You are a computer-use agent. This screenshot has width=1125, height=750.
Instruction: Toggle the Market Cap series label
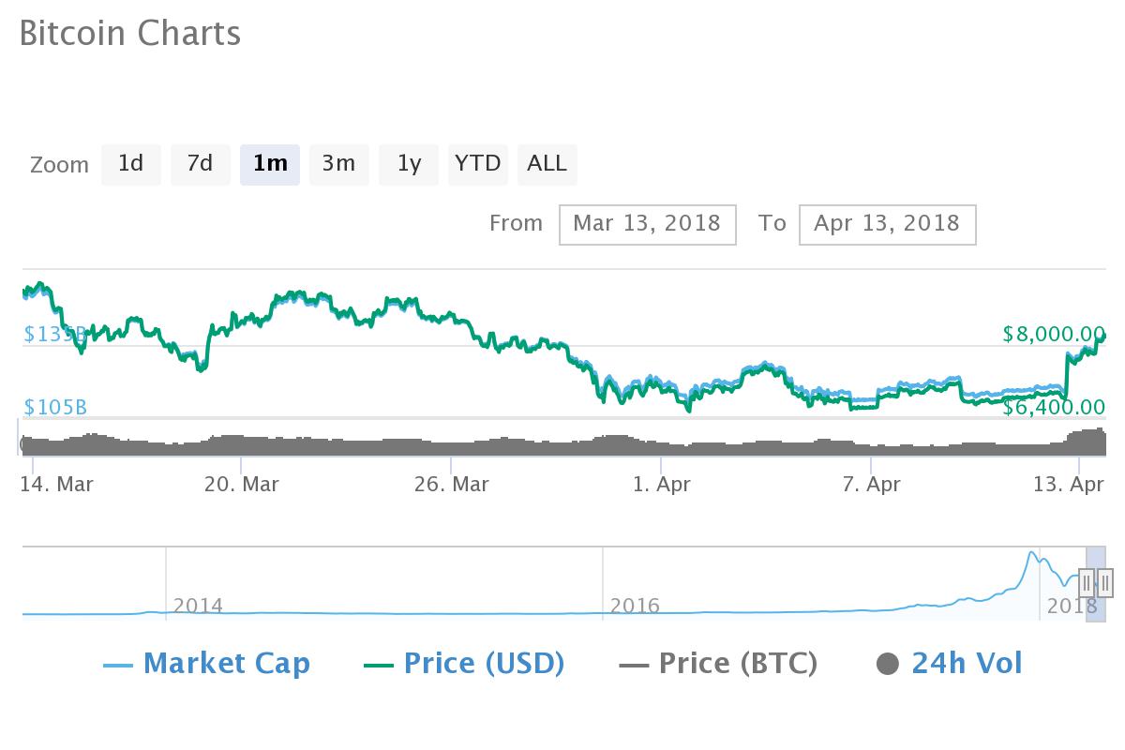(226, 664)
